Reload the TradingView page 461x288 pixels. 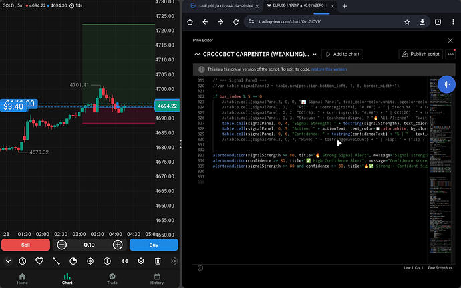point(236,22)
